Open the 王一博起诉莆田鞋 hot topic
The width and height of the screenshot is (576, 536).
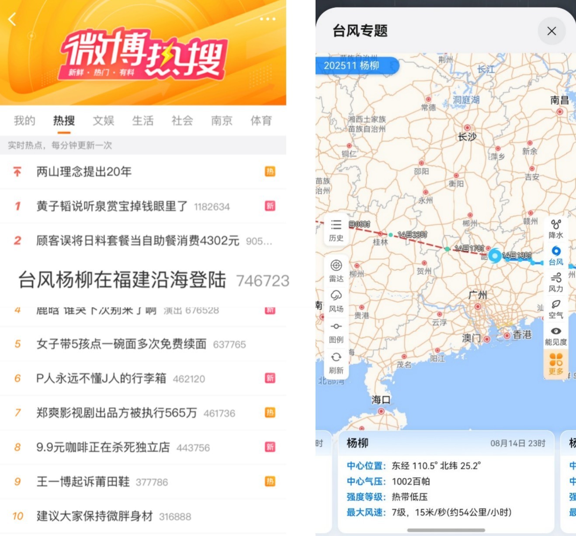point(83,481)
